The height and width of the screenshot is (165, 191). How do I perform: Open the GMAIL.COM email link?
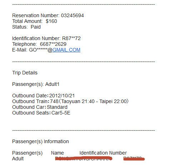click(66, 50)
